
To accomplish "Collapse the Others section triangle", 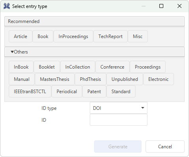I will coord(12,52).
